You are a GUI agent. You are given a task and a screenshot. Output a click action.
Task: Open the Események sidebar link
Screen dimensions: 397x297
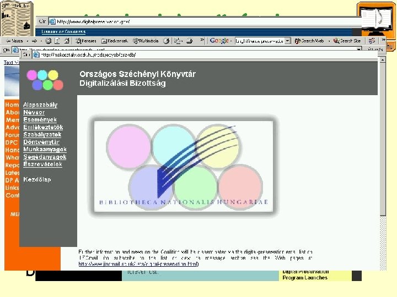(x=40, y=119)
